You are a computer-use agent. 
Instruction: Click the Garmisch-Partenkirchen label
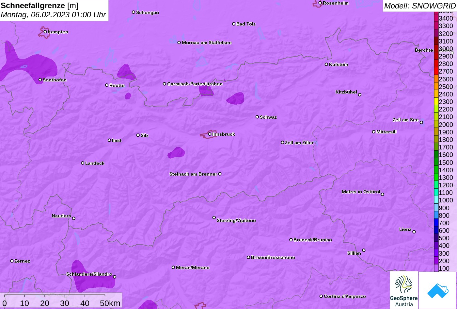click(x=195, y=84)
